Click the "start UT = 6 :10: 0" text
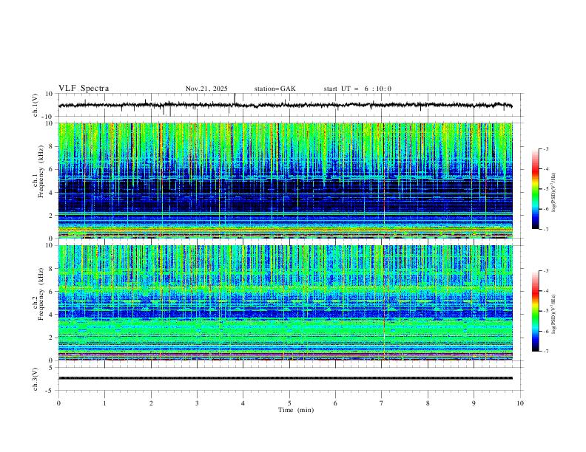This screenshot has height=452, width=586. click(x=357, y=89)
